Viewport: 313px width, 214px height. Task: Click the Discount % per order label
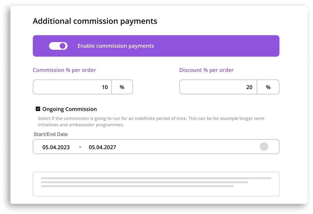[x=206, y=70]
